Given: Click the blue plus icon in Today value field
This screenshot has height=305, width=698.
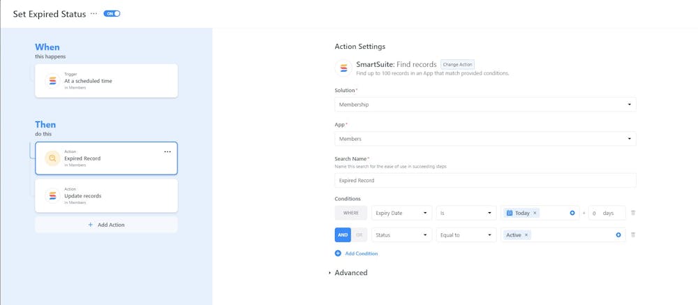Looking at the screenshot, I should 572,213.
